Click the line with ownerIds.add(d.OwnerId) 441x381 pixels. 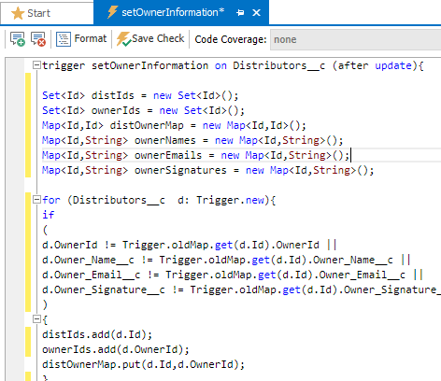(116, 349)
